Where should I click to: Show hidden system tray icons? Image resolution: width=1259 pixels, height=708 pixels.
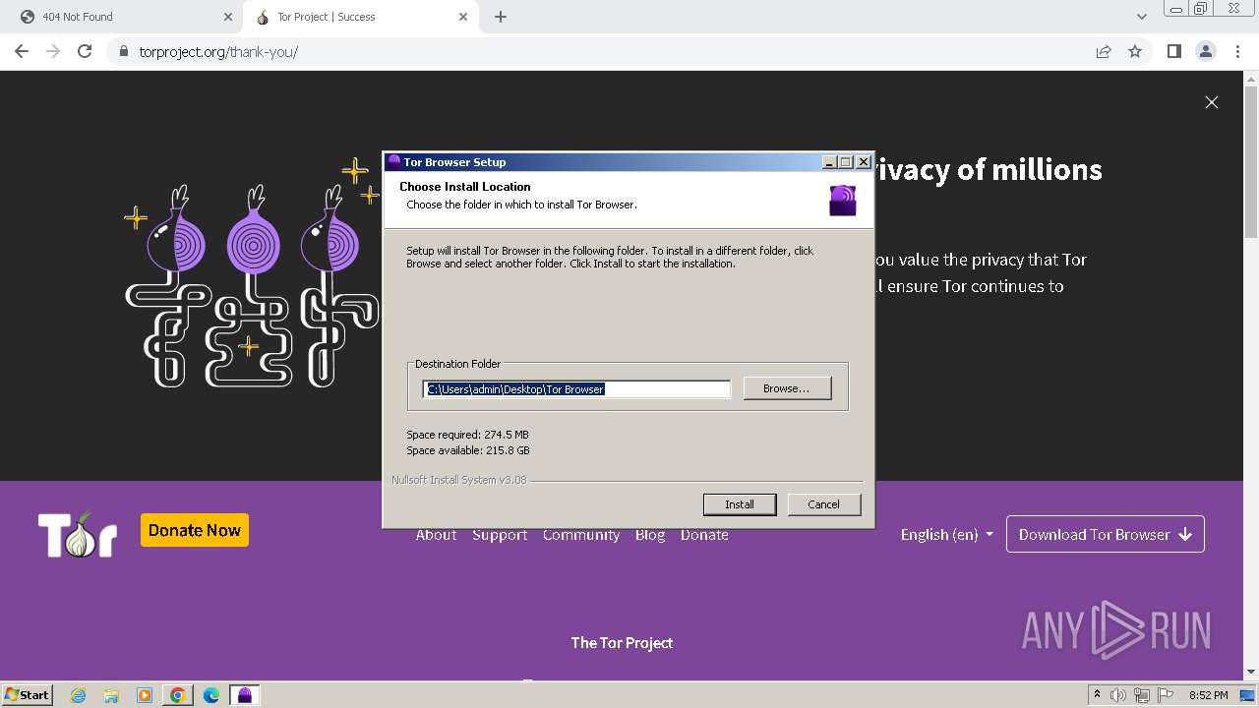[1097, 695]
